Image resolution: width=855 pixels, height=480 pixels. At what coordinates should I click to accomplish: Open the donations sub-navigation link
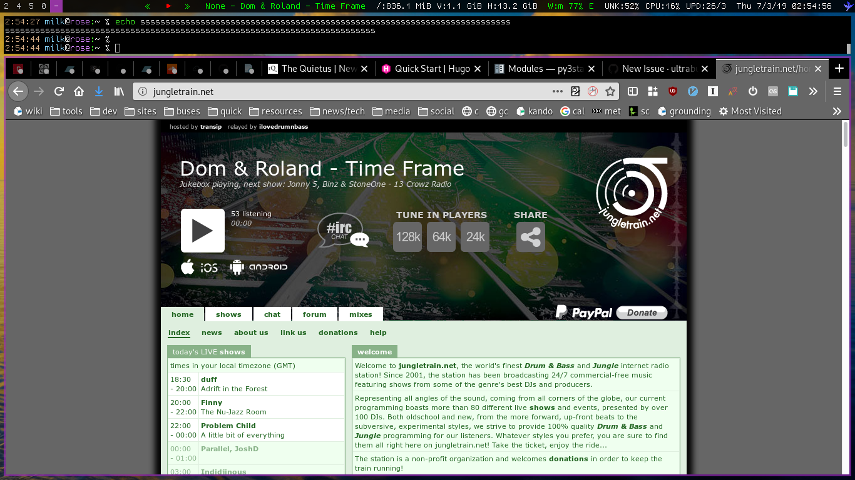click(338, 332)
